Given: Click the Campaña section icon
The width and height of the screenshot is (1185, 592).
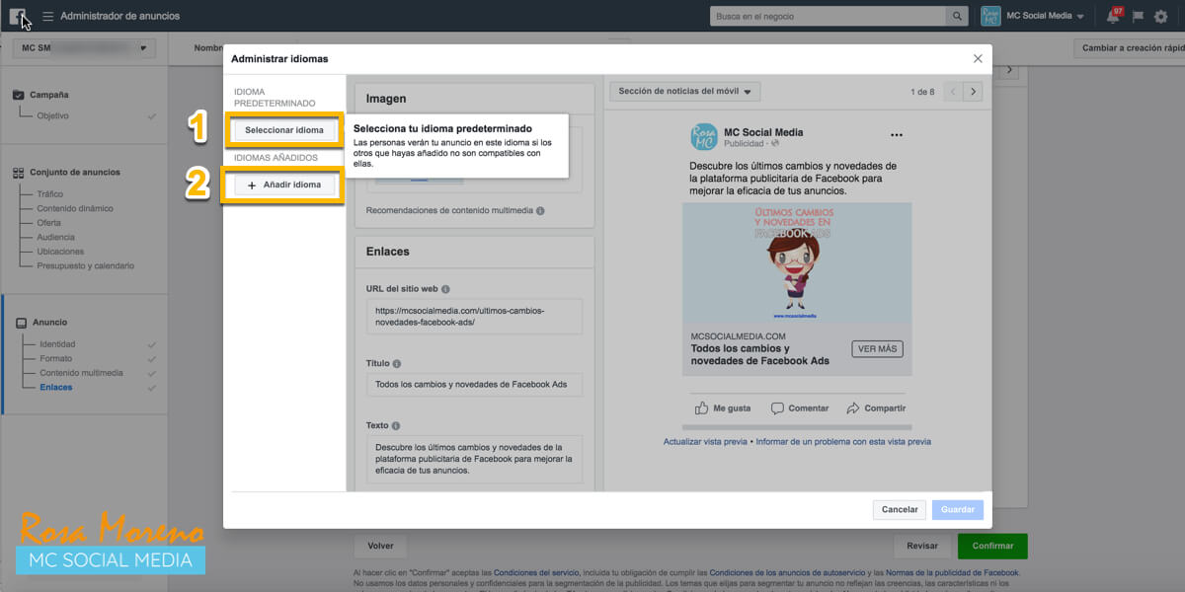Looking at the screenshot, I should 19,96.
